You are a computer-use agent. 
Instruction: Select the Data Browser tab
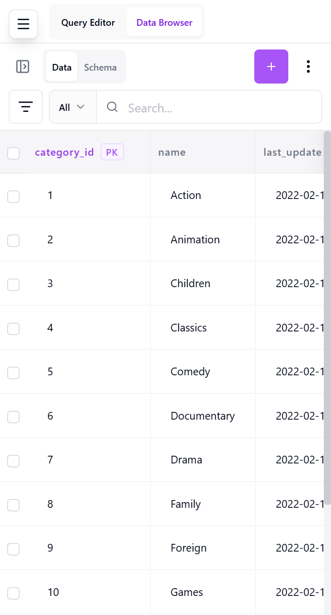tap(164, 23)
